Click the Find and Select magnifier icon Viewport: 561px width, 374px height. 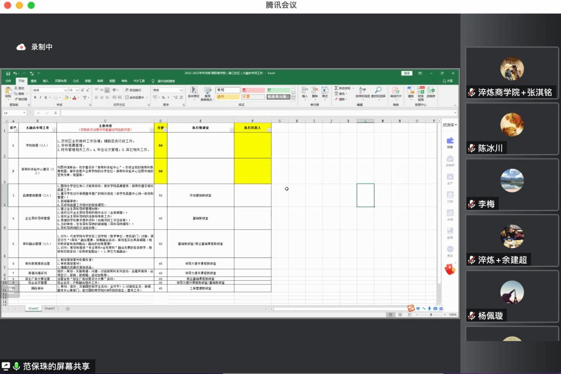click(x=378, y=91)
